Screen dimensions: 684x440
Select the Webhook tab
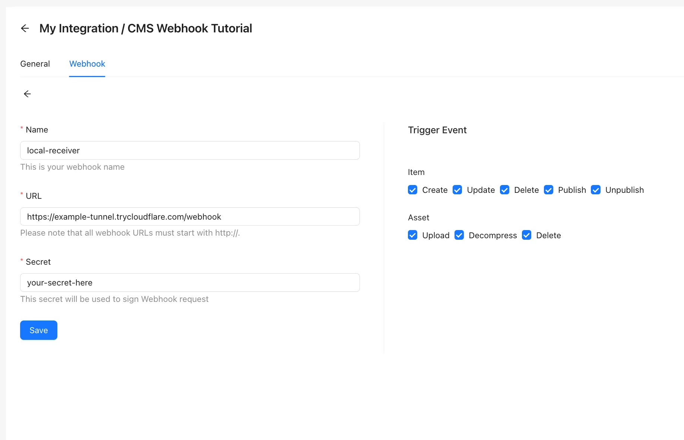tap(87, 64)
